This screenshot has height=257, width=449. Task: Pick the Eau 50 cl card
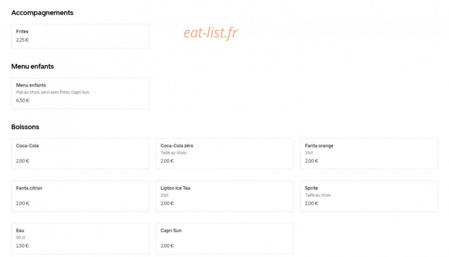pos(80,238)
